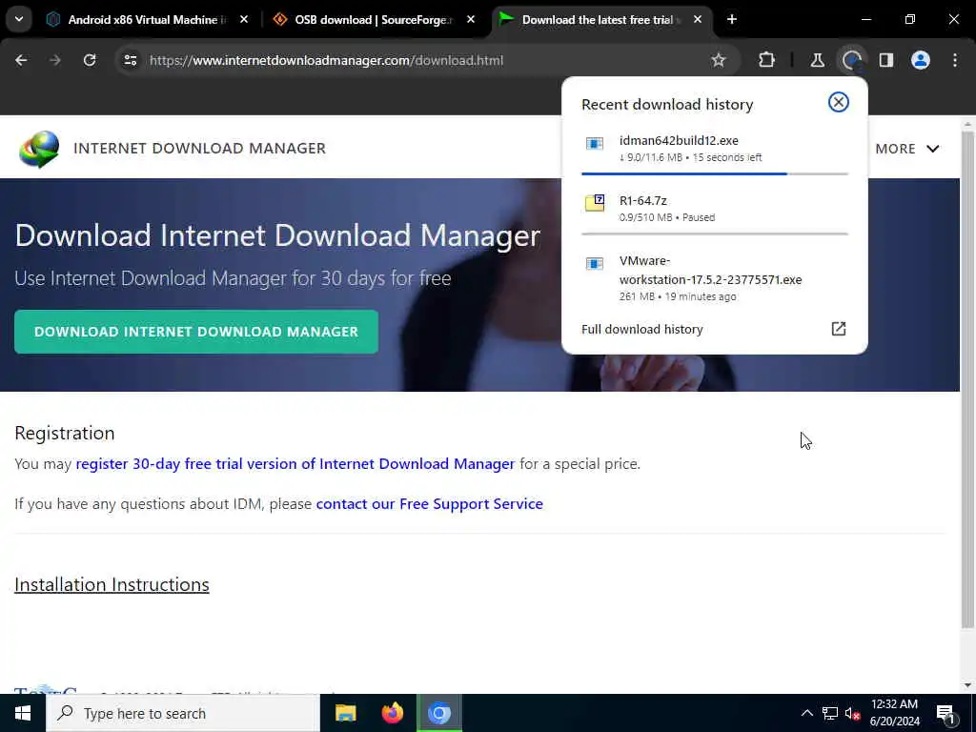Close the Recent download history popup
976x732 pixels.
[x=839, y=102]
